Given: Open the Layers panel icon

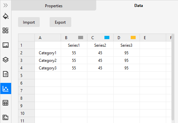Looking at the screenshot, I should pyautogui.click(x=6, y=60).
